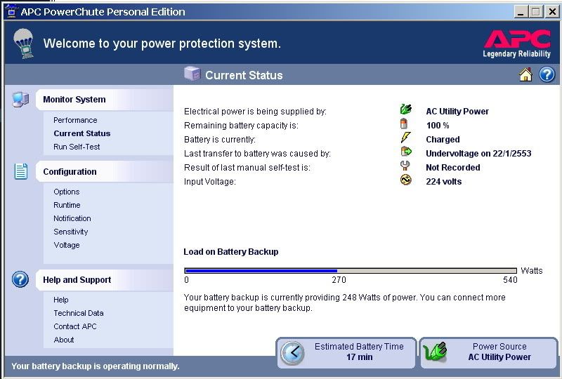Open Sensitivity settings
This screenshot has width=562, height=379.
pyautogui.click(x=71, y=232)
